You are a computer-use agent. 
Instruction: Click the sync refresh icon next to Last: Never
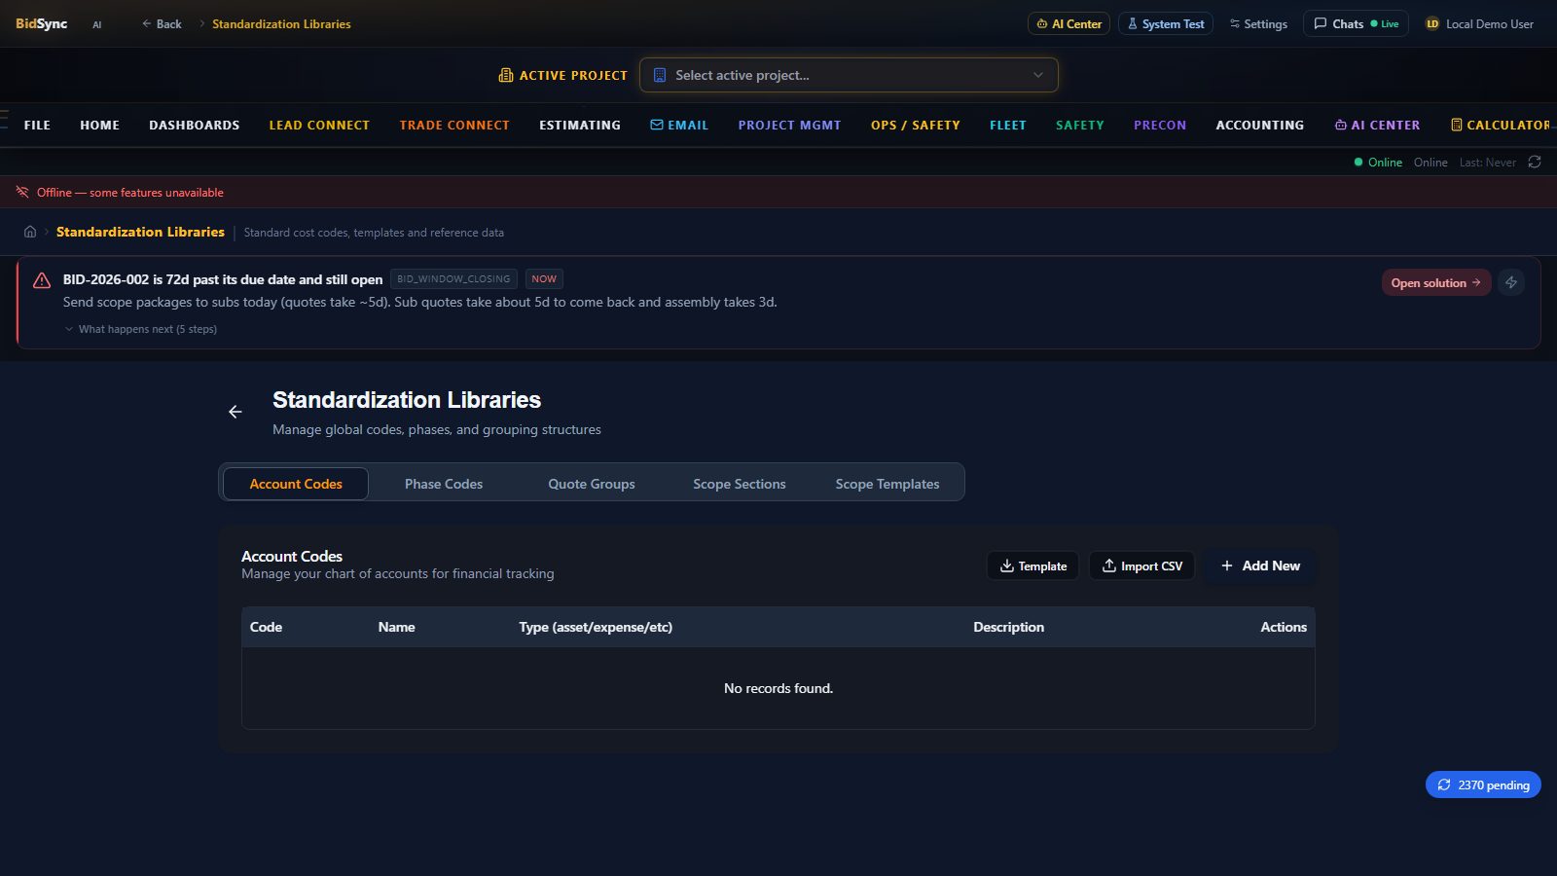tap(1535, 162)
